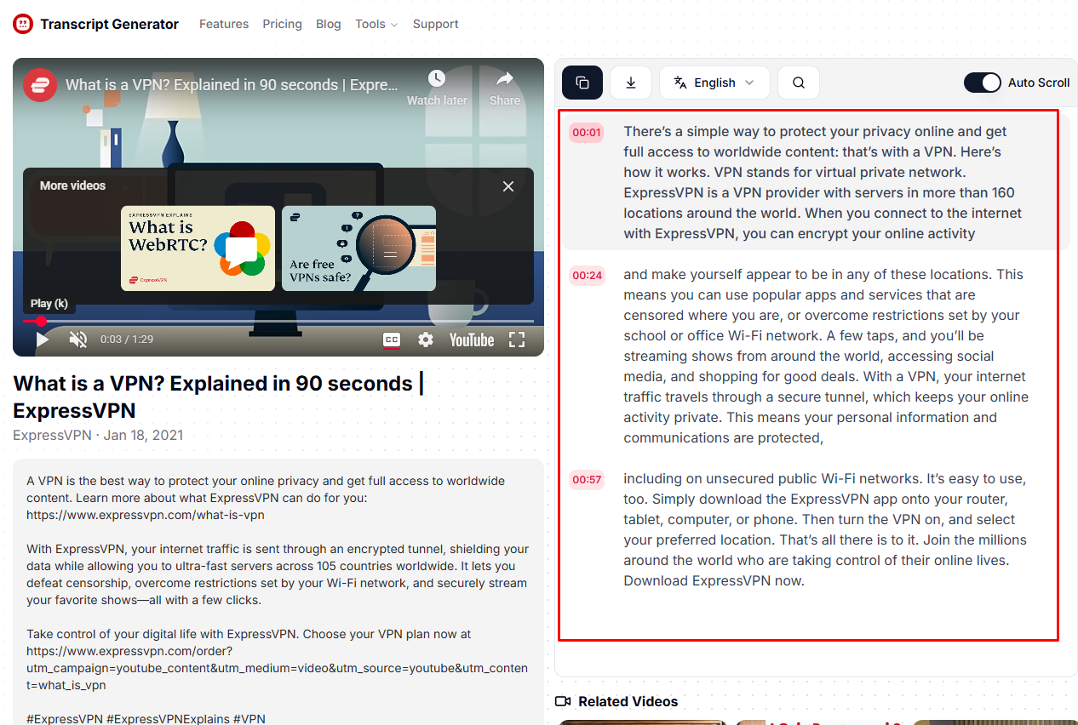Click transcript paragraph starting There's a simple way
The image size is (1078, 725).
click(x=823, y=182)
